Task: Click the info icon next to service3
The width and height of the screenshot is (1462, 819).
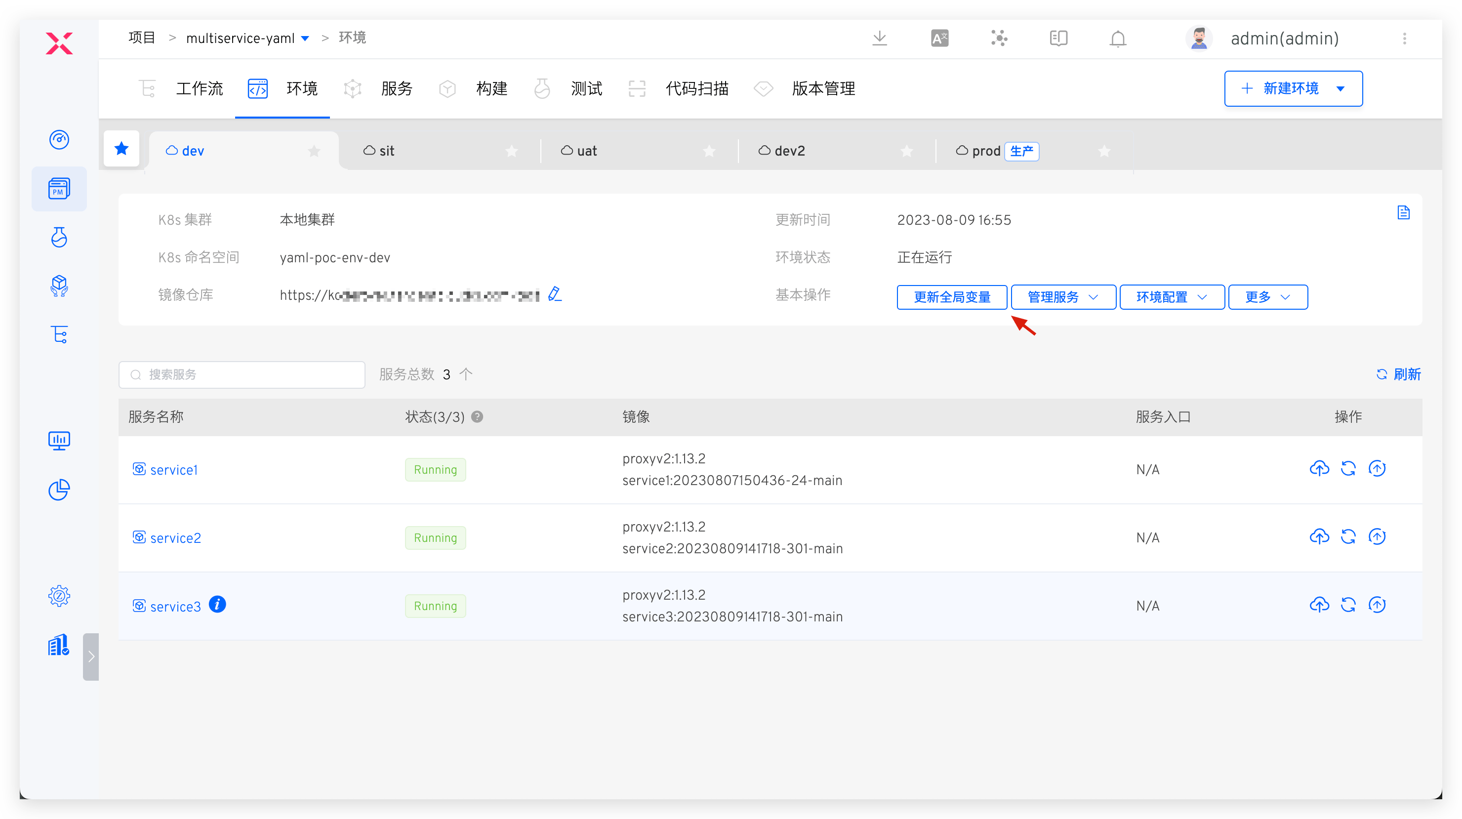Action: pos(217,605)
